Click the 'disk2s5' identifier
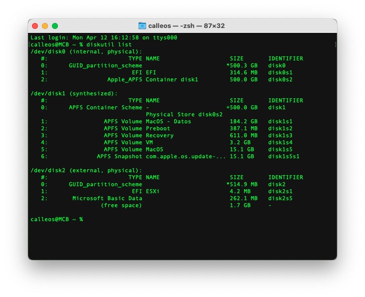The width and height of the screenshot is (365, 297). click(x=280, y=198)
